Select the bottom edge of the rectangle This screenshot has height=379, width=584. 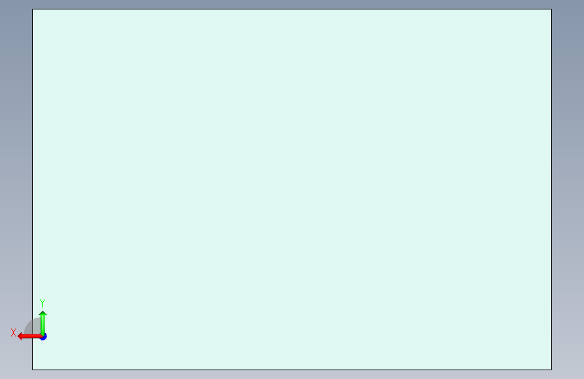point(292,370)
